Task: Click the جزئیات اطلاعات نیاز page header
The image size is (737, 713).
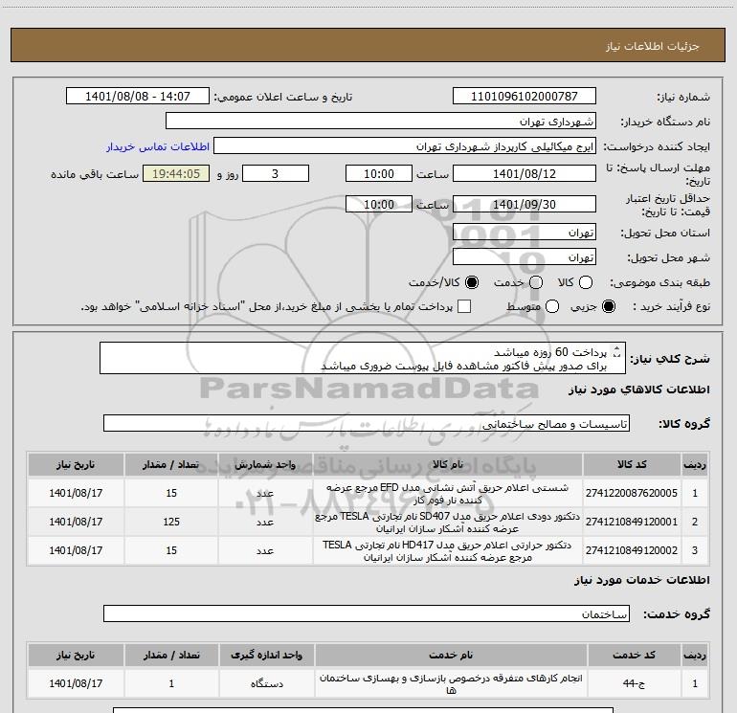Action: tap(652, 46)
